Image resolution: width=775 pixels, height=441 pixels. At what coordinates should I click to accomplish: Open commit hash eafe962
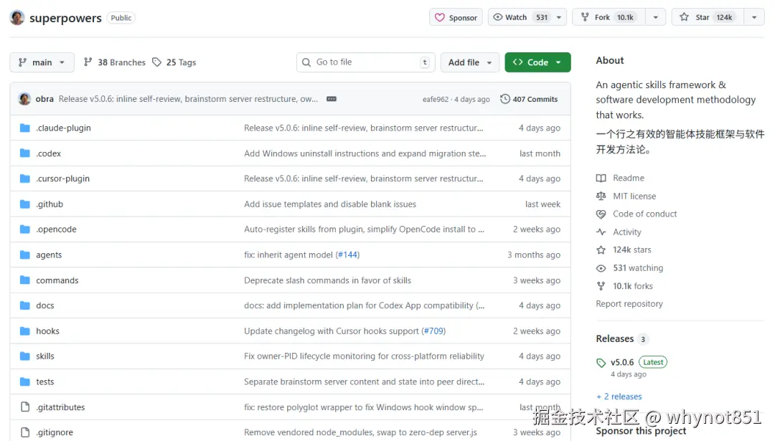(x=436, y=99)
